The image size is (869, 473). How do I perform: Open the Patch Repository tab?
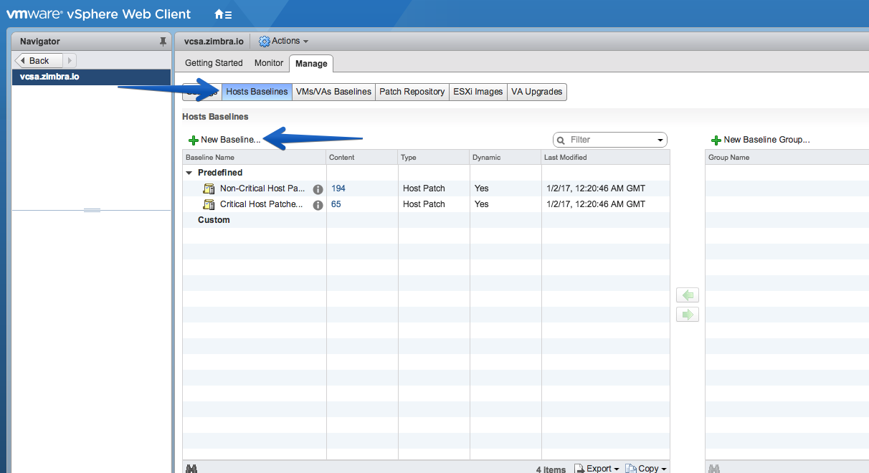click(x=412, y=92)
